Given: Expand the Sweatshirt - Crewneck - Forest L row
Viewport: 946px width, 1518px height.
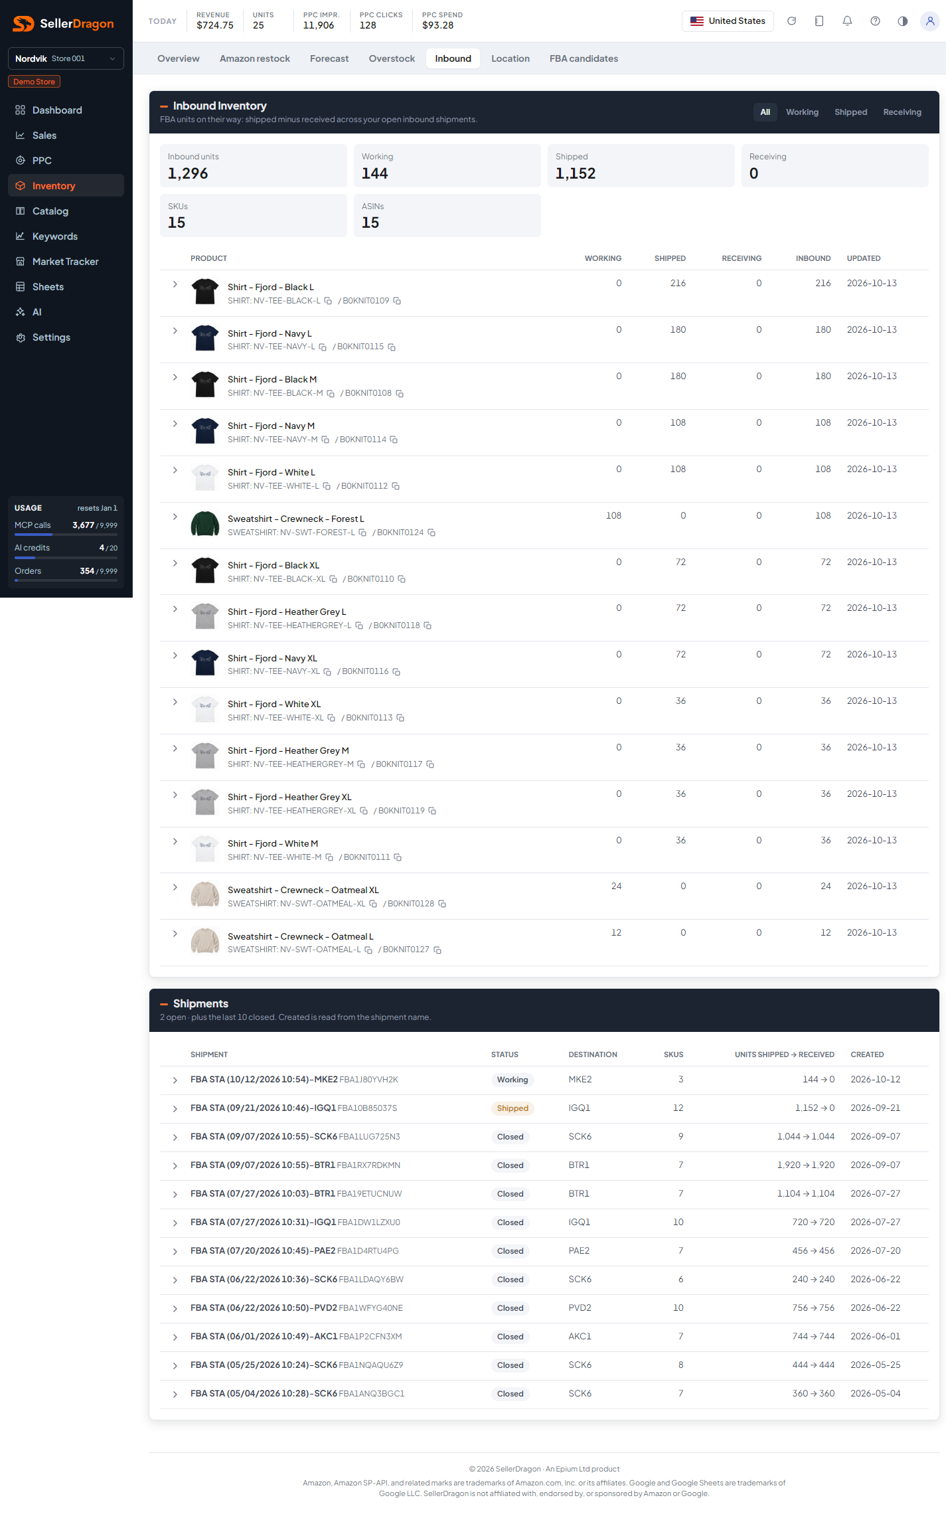Looking at the screenshot, I should [175, 517].
